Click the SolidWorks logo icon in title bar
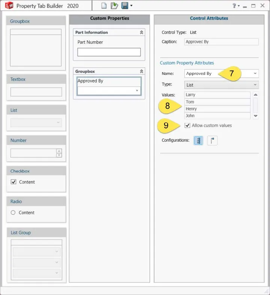The height and width of the screenshot is (295, 270). click(x=8, y=6)
